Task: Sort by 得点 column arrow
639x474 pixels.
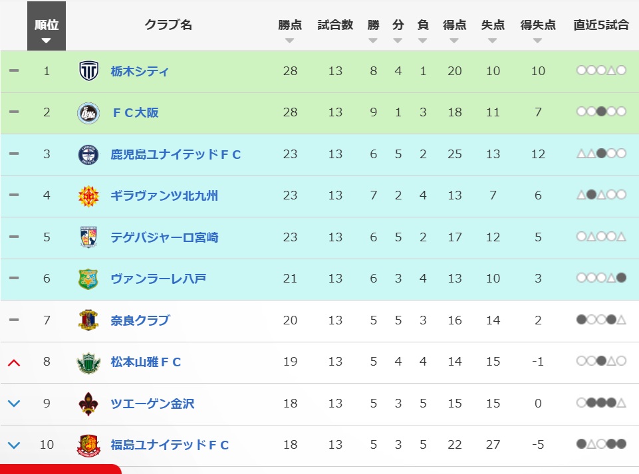Action: (454, 41)
